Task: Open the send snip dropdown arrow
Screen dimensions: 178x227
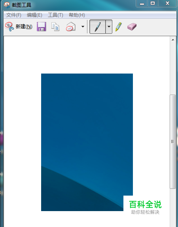Action: 83,27
